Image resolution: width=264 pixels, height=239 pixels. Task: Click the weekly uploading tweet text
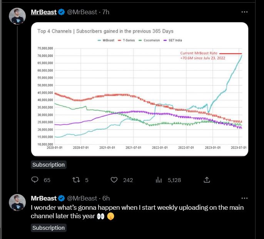(137, 212)
